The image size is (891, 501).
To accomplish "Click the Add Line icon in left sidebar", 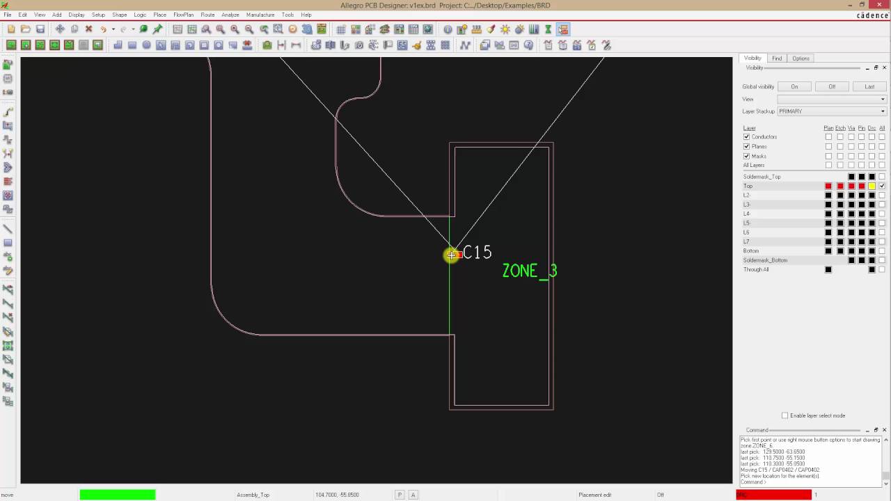I will (8, 229).
